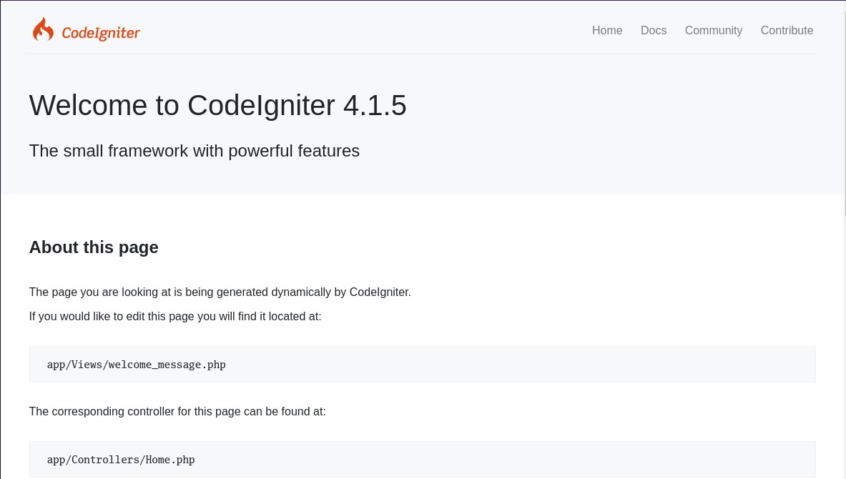Click the app/Views/welcome_message.php code block
The image size is (846, 479).
point(422,365)
